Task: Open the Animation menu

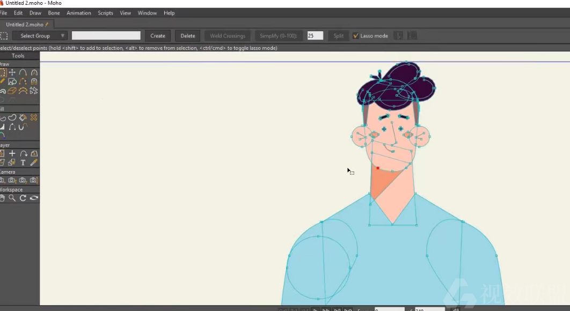Action: tap(78, 13)
